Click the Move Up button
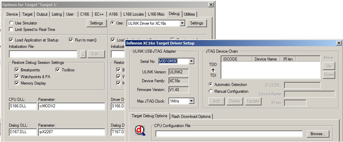This screenshot has height=142, width=343. (329, 66)
